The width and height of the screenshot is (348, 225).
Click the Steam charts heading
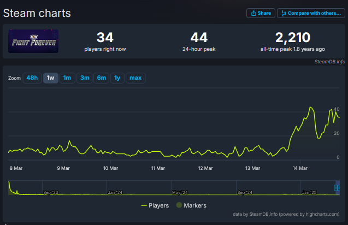point(37,13)
